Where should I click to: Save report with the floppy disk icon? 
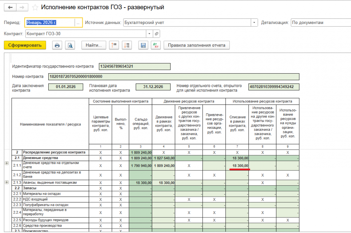pyautogui.click(x=143, y=45)
